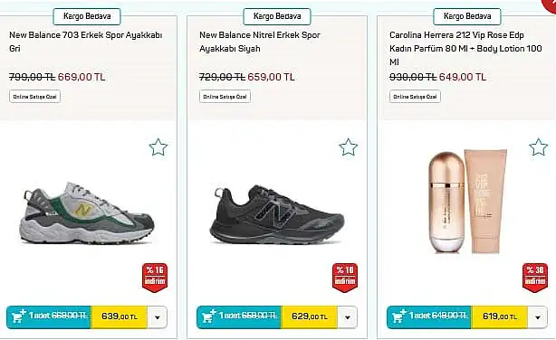Screen dimensions: 556x340
Task: Favorite the New Balance 703 shoe with star
Action: point(158,147)
